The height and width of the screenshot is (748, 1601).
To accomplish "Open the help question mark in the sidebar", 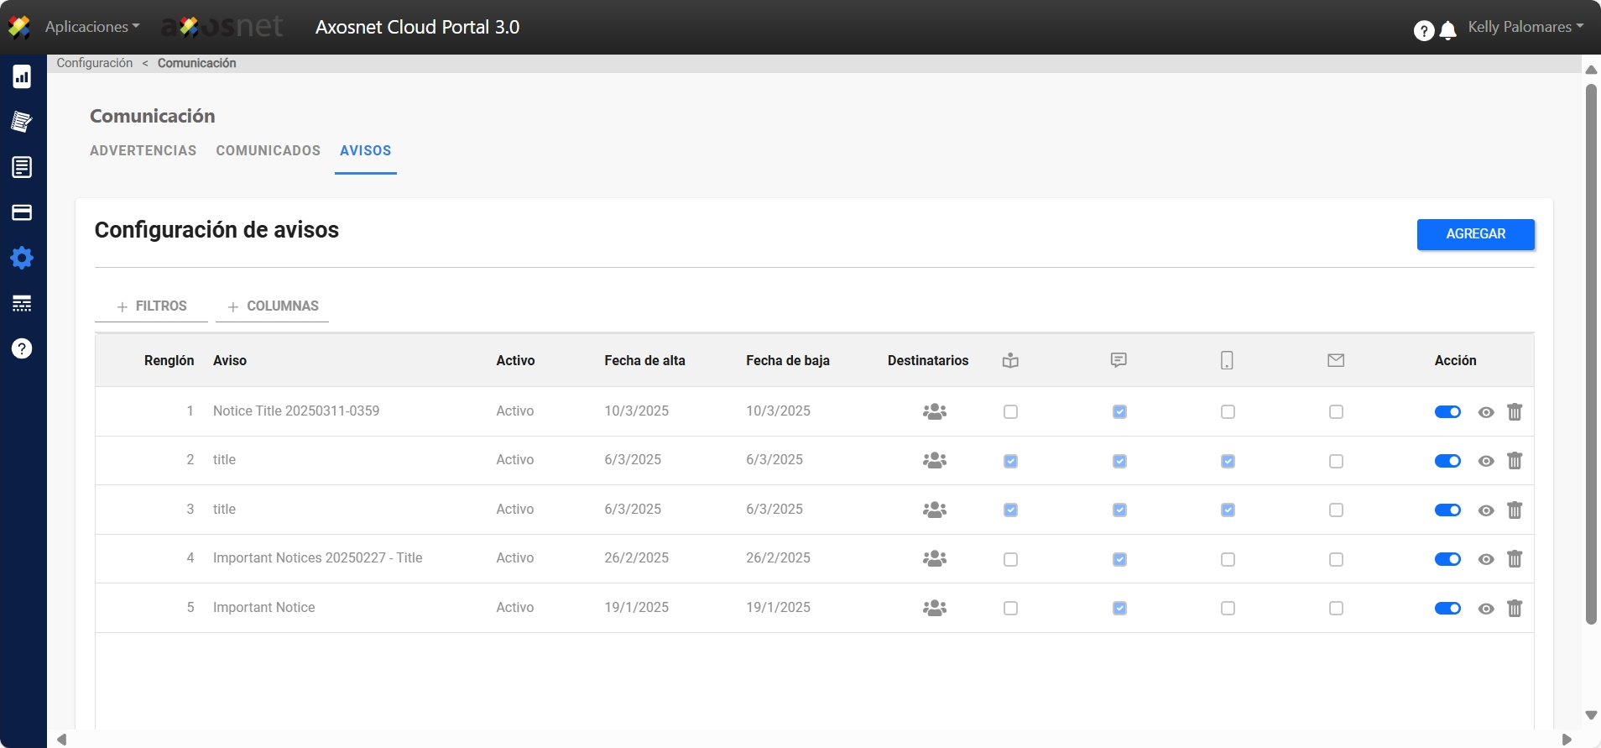I will (22, 348).
